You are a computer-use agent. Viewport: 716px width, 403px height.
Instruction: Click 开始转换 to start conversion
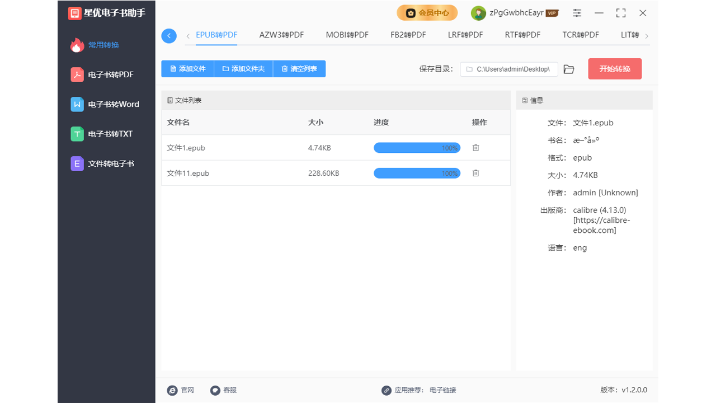(x=615, y=68)
